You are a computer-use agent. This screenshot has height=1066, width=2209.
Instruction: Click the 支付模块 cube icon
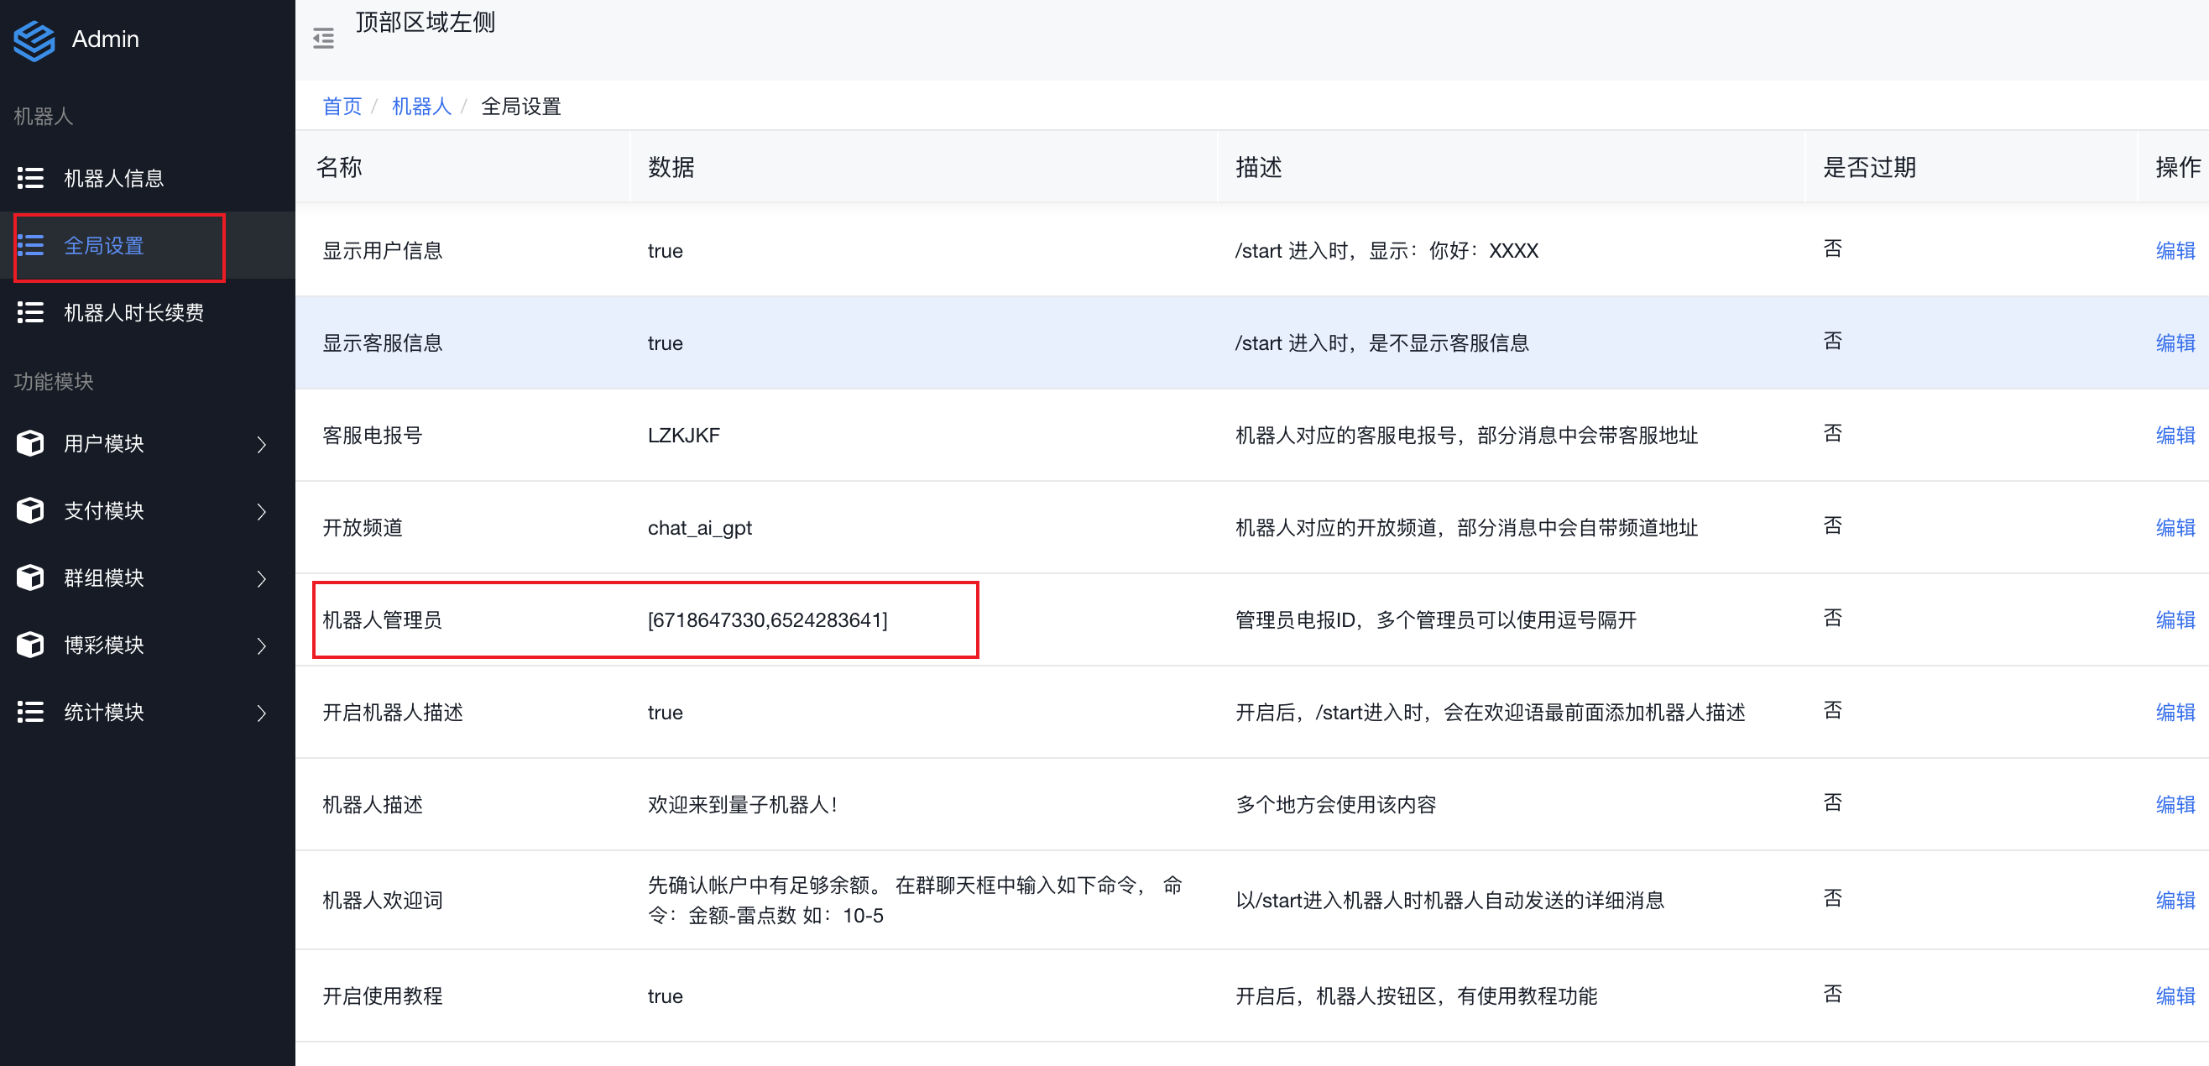pyautogui.click(x=30, y=510)
